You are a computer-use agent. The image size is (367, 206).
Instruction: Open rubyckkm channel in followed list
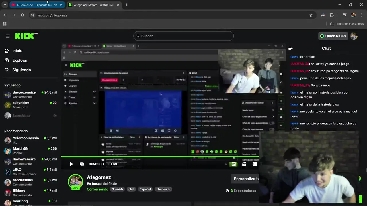[x=30, y=105]
